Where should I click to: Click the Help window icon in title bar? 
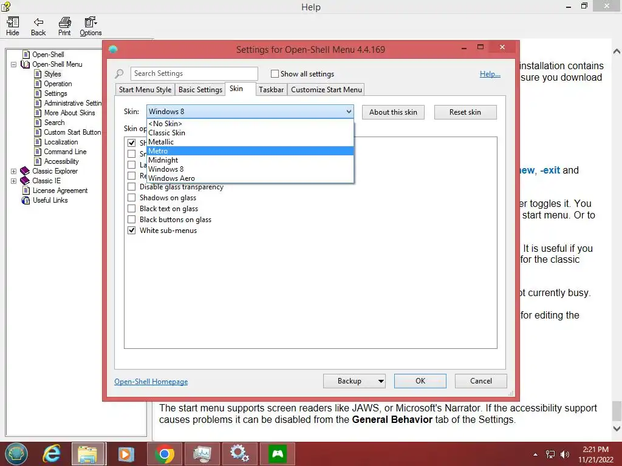pyautogui.click(x=5, y=7)
